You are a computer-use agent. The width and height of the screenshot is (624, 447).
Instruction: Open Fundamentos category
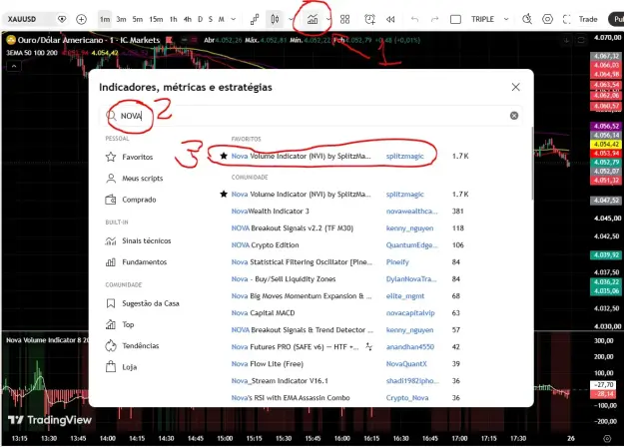click(136, 262)
